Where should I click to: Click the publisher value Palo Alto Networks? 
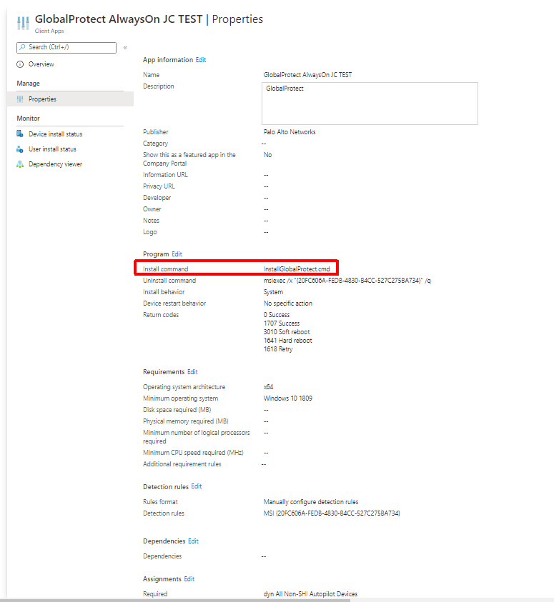290,132
